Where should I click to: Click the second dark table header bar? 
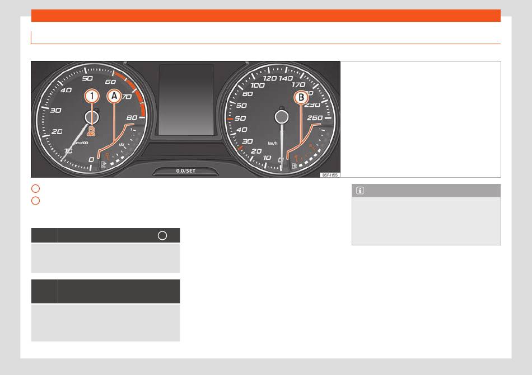[105, 291]
